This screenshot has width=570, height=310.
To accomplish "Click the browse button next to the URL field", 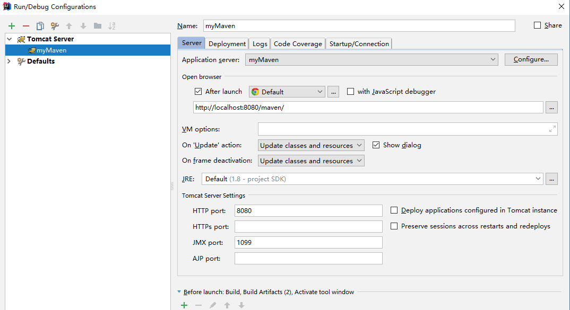I will pos(551,108).
